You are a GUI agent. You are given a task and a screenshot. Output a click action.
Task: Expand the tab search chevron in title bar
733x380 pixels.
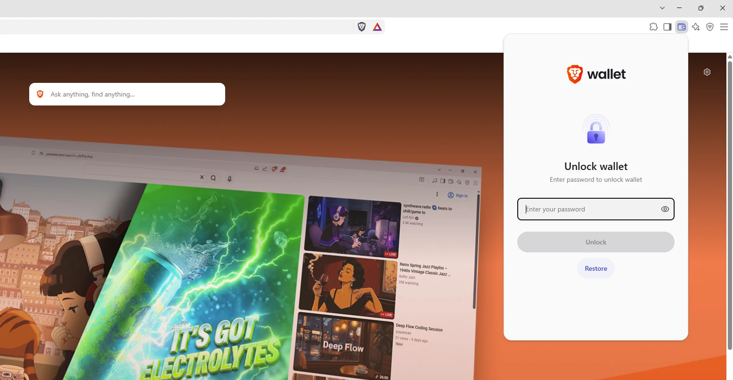tap(662, 8)
